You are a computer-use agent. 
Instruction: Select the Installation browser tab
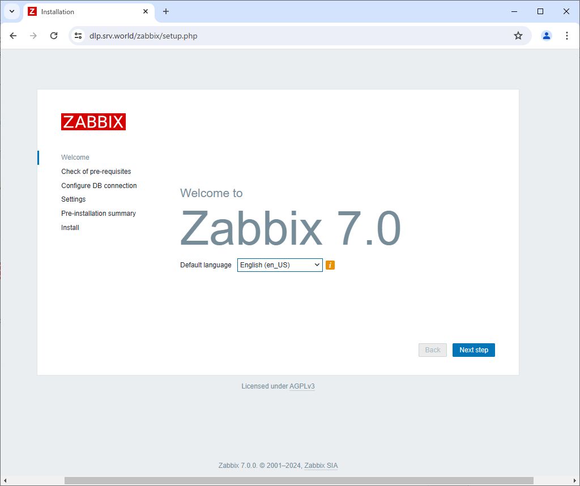coord(89,12)
